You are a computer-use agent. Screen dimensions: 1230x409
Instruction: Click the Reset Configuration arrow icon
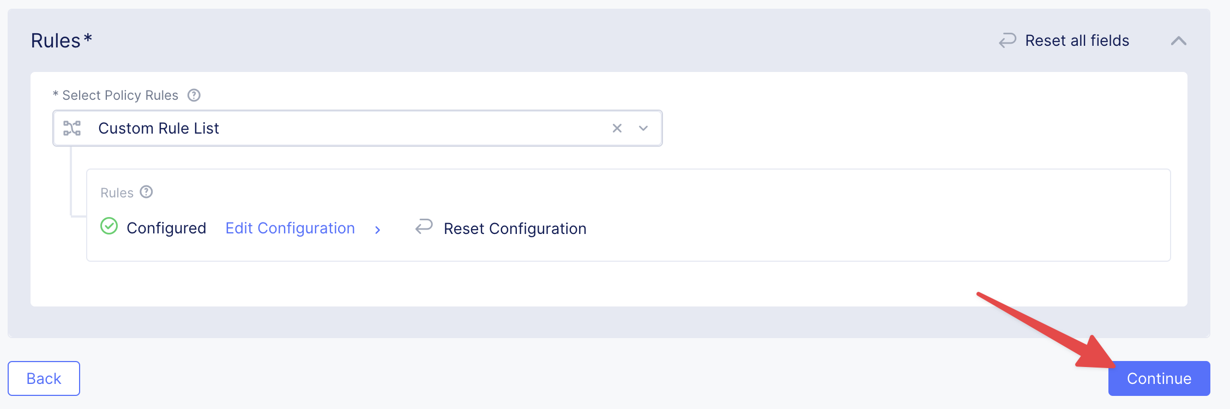(x=424, y=226)
